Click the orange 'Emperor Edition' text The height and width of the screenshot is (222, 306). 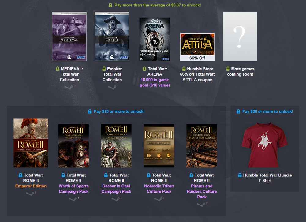[31, 186]
